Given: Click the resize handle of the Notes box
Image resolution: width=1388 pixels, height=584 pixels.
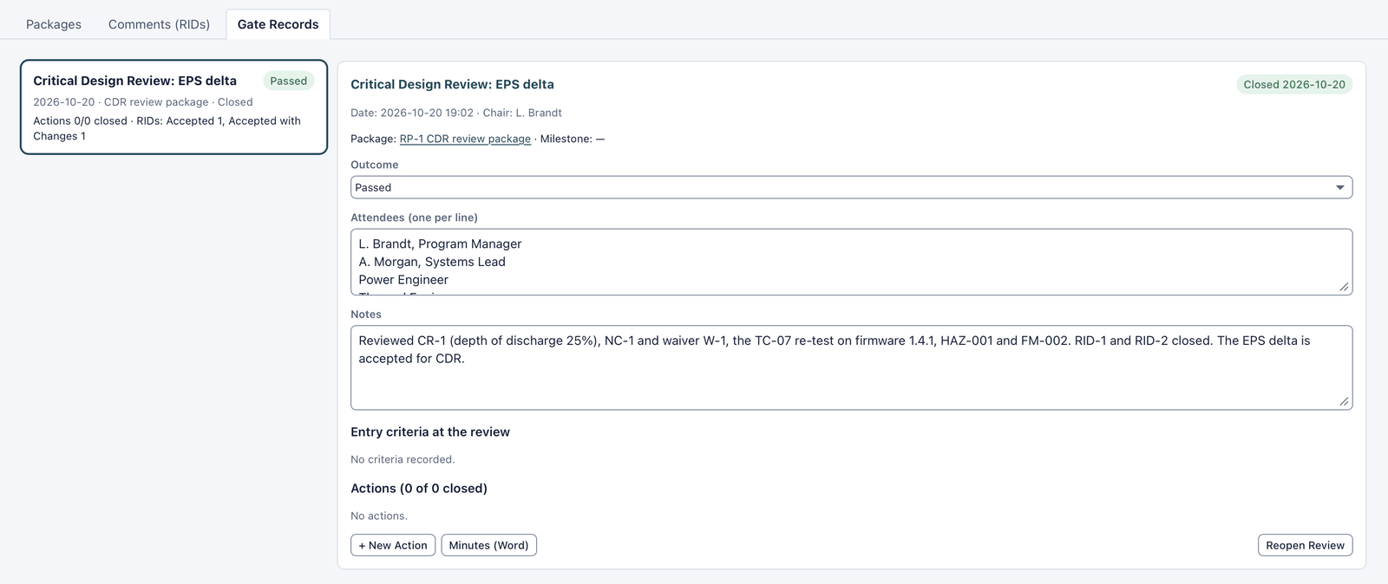Looking at the screenshot, I should click(1344, 401).
